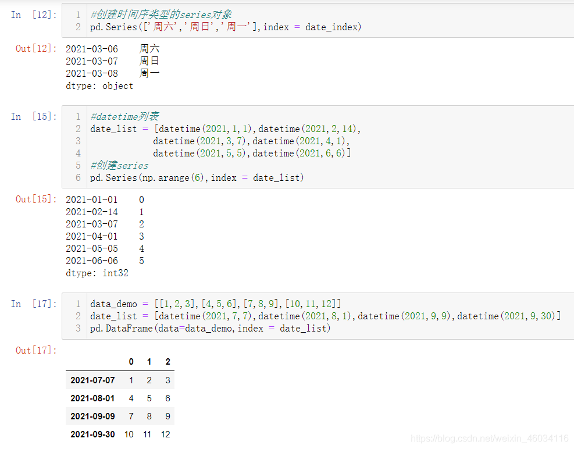Click DataFrame column header '0'
The image size is (574, 449).
[131, 362]
